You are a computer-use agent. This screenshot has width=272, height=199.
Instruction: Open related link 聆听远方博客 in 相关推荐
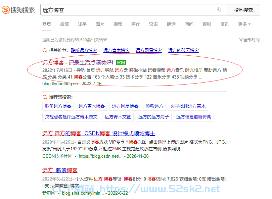click(84, 50)
